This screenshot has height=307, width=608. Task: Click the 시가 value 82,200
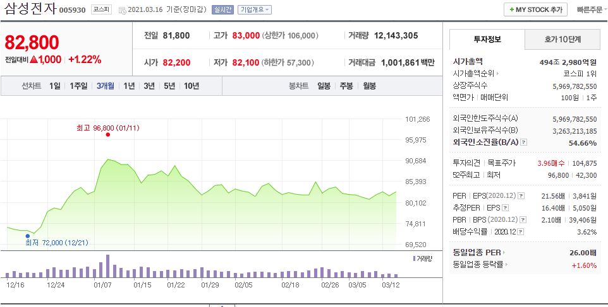pos(176,62)
